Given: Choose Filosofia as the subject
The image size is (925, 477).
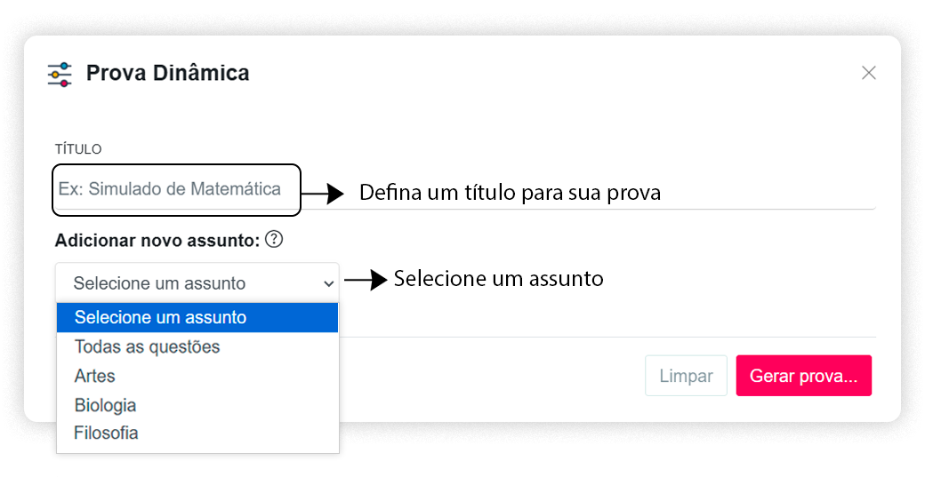Looking at the screenshot, I should 197,433.
